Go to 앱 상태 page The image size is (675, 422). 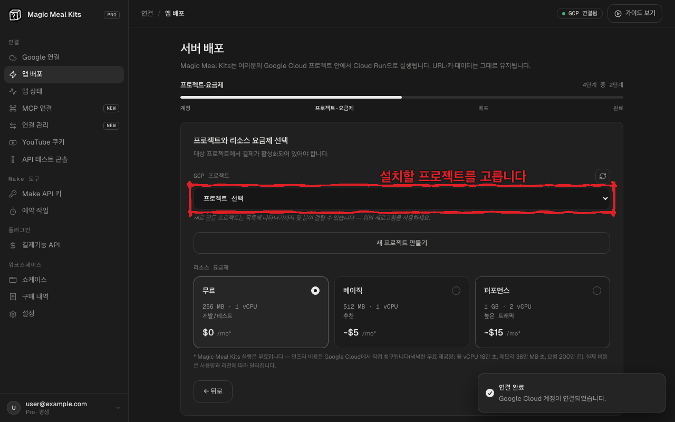tap(64, 91)
